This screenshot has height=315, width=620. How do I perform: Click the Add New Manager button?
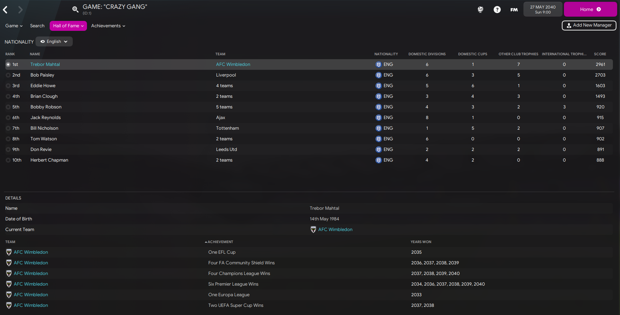[589, 26]
